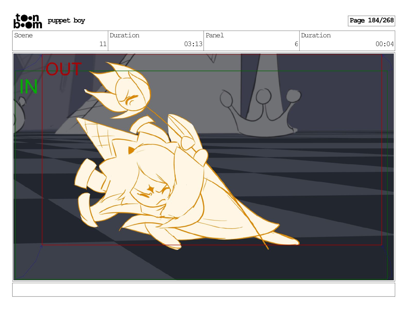Click the 'puppet boy' project title

pos(66,20)
